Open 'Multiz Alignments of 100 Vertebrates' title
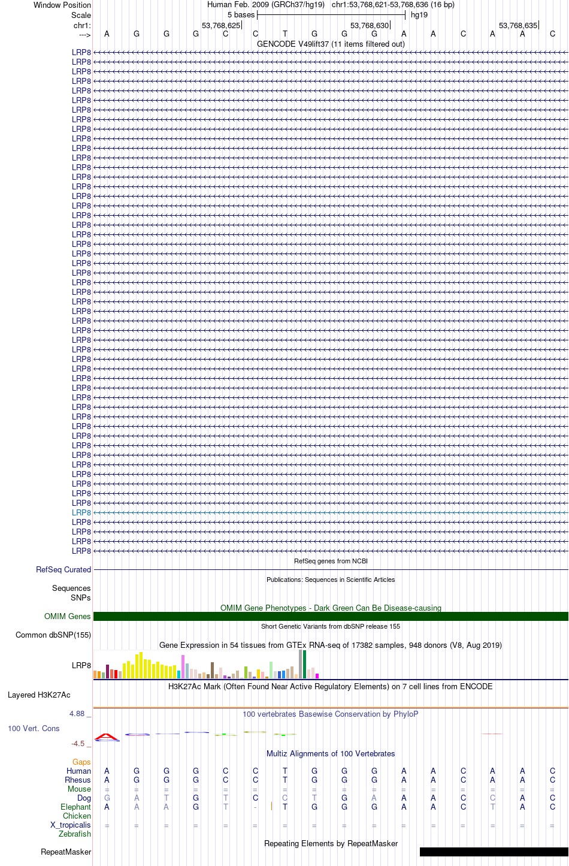The image size is (569, 866). coord(331,753)
